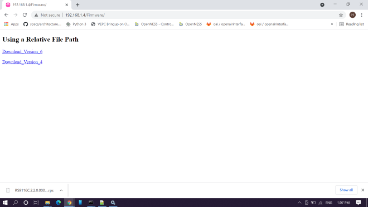Click the forward navigation arrow
Screen dimensions: 368x207
[x=16, y=15]
